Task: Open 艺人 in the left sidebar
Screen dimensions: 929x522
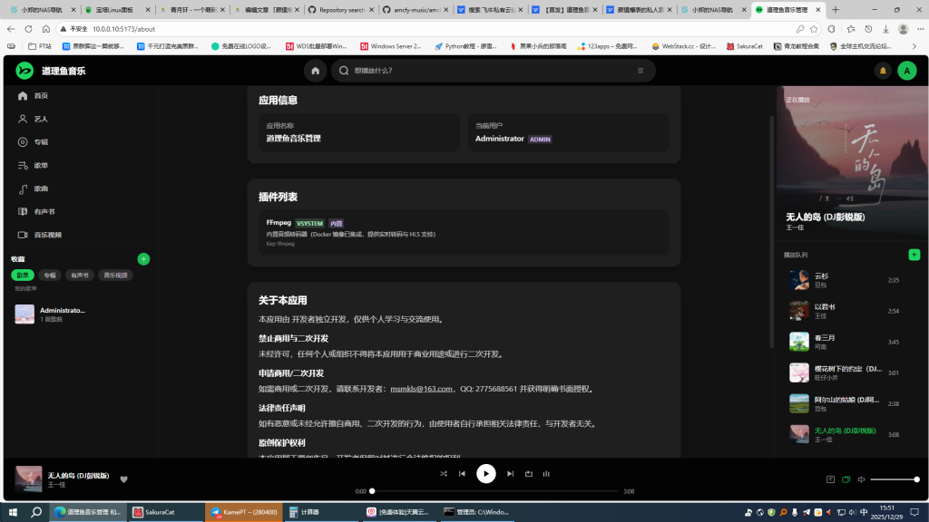Action: pyautogui.click(x=41, y=119)
